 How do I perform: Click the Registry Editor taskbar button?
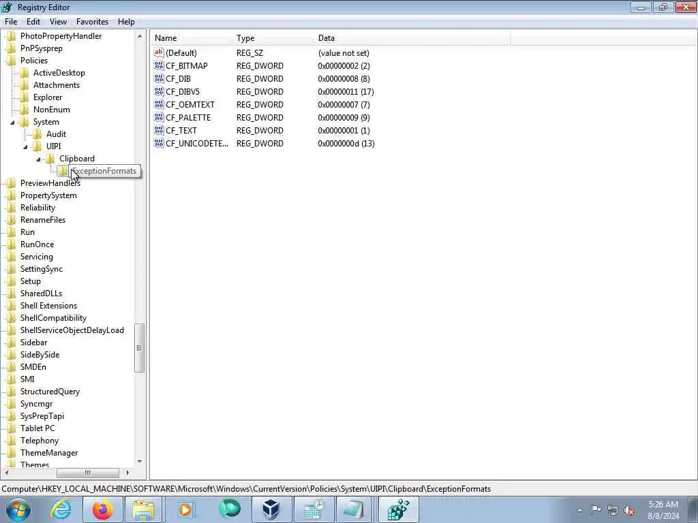pyautogui.click(x=398, y=509)
